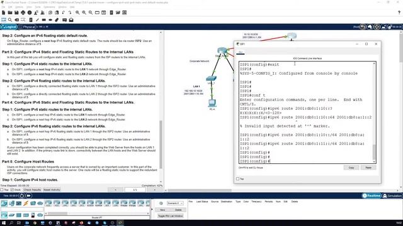The height and width of the screenshot is (226, 403).
Task: Expand the PDU list panel arrow
Action: coord(152,209)
